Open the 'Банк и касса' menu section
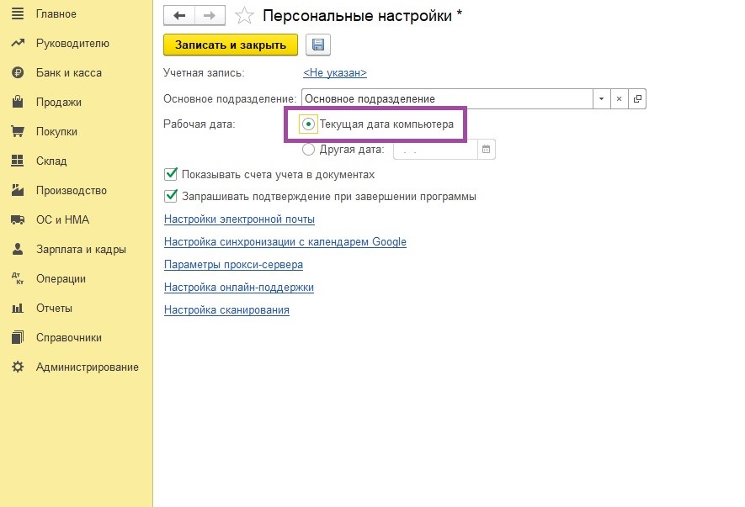The width and height of the screenshot is (745, 507). pyautogui.click(x=68, y=73)
